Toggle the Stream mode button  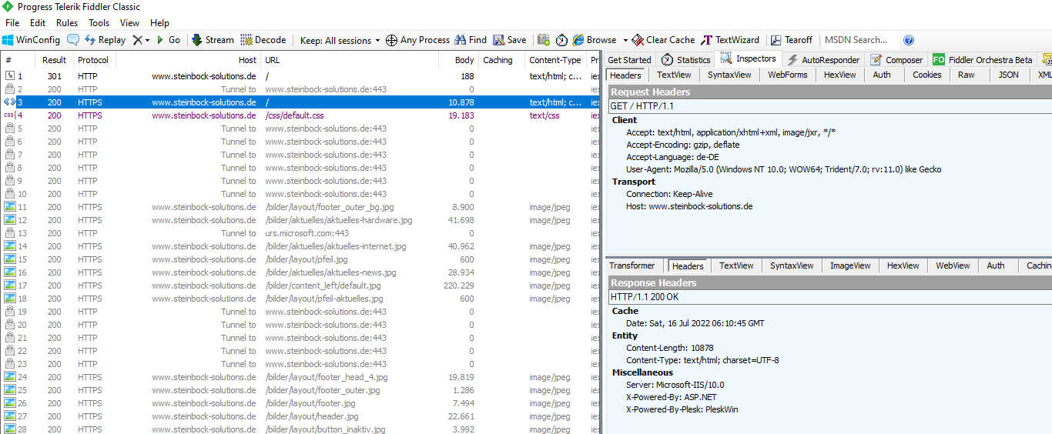click(213, 40)
